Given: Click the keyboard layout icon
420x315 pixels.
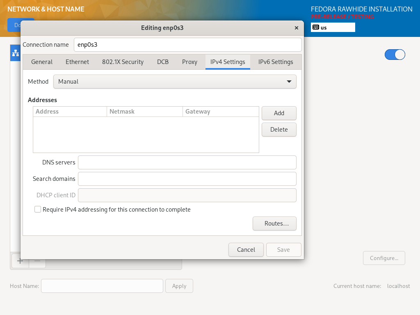Looking at the screenshot, I should tap(316, 27).
